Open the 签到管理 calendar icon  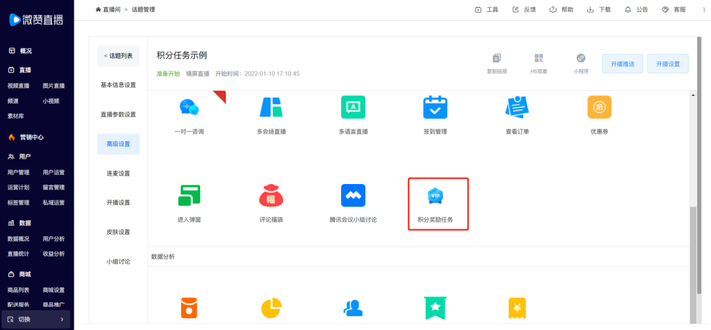(x=435, y=107)
